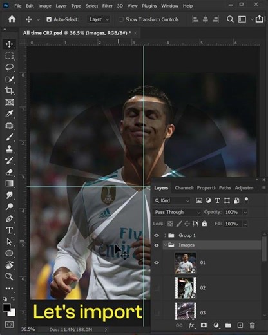Hide Group 1 layer visibility

157,236
